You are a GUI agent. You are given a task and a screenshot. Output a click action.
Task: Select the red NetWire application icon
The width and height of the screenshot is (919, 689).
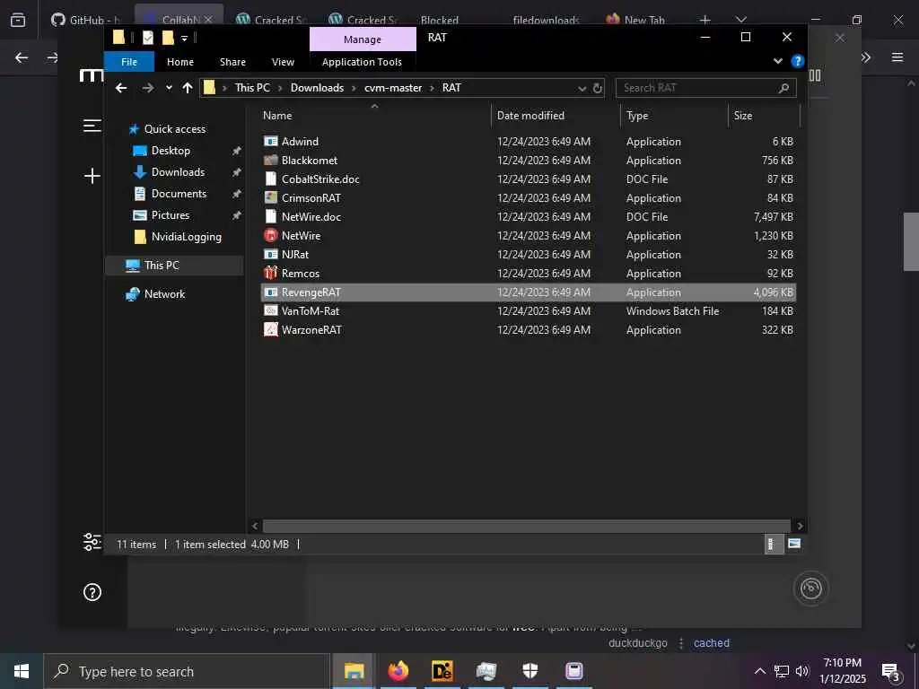pos(271,236)
